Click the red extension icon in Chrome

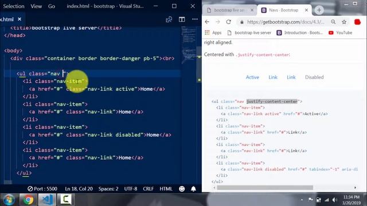[x=357, y=22]
